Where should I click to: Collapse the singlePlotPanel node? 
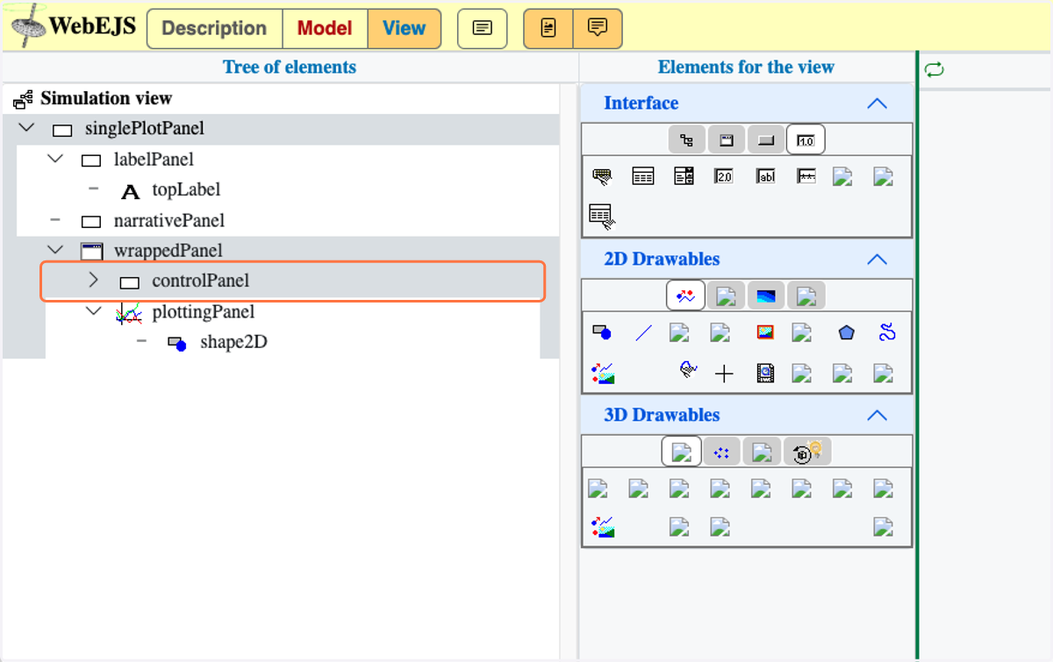point(27,128)
